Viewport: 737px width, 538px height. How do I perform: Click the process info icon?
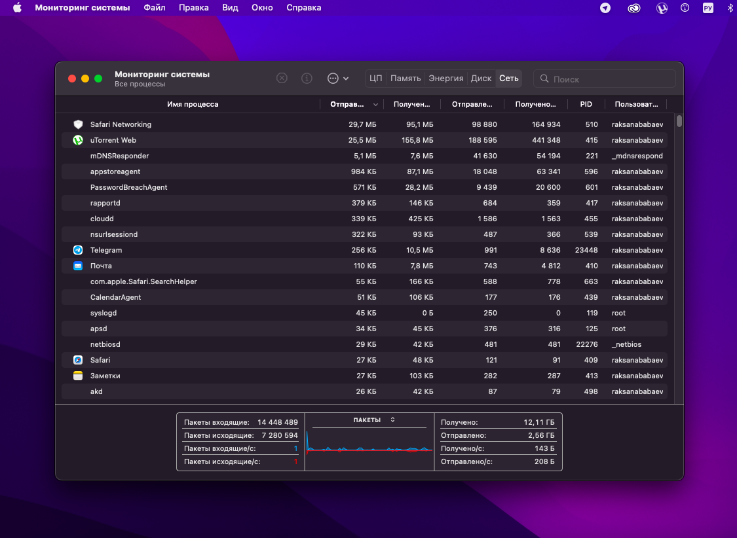[307, 79]
